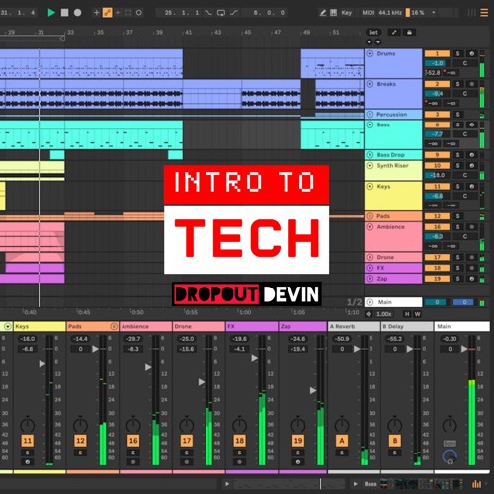Jump to the previous locator arrow
Image resolution: width=494 pixels, height=494 pixels.
click(x=370, y=41)
